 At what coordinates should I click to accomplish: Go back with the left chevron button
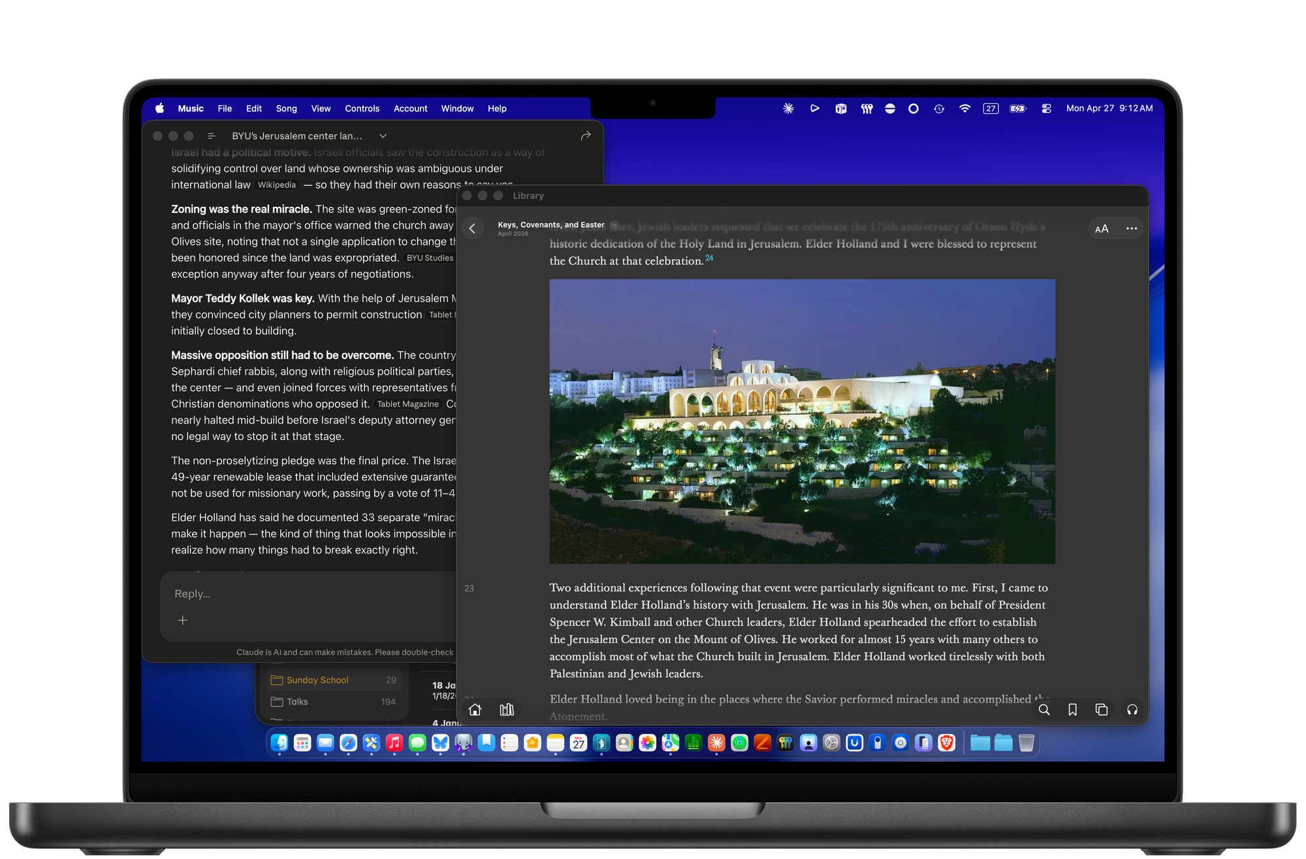tap(472, 228)
